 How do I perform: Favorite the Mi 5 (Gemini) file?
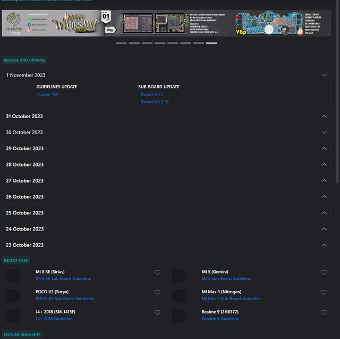(324, 272)
